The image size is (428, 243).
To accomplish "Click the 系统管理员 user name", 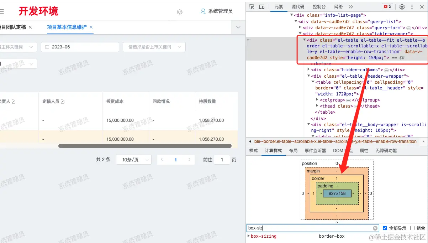I will click(221, 11).
